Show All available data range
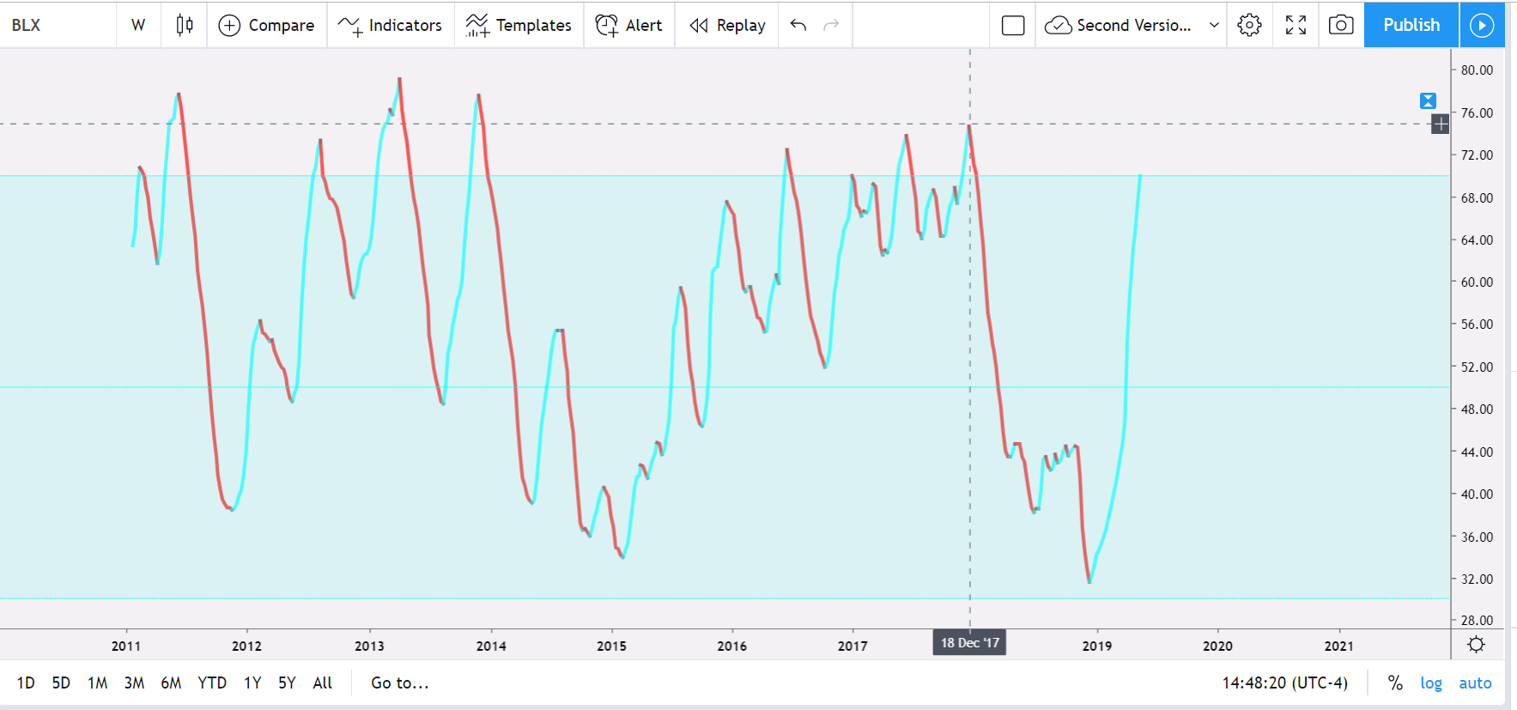 point(322,683)
